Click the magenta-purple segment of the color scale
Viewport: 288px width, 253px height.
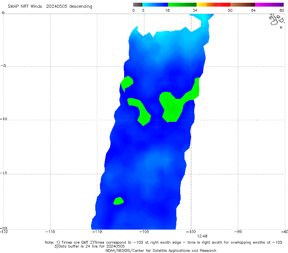(x=269, y=5)
